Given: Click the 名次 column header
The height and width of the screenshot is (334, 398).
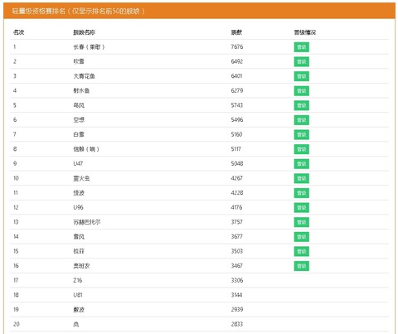Looking at the screenshot, I should 18,32.
